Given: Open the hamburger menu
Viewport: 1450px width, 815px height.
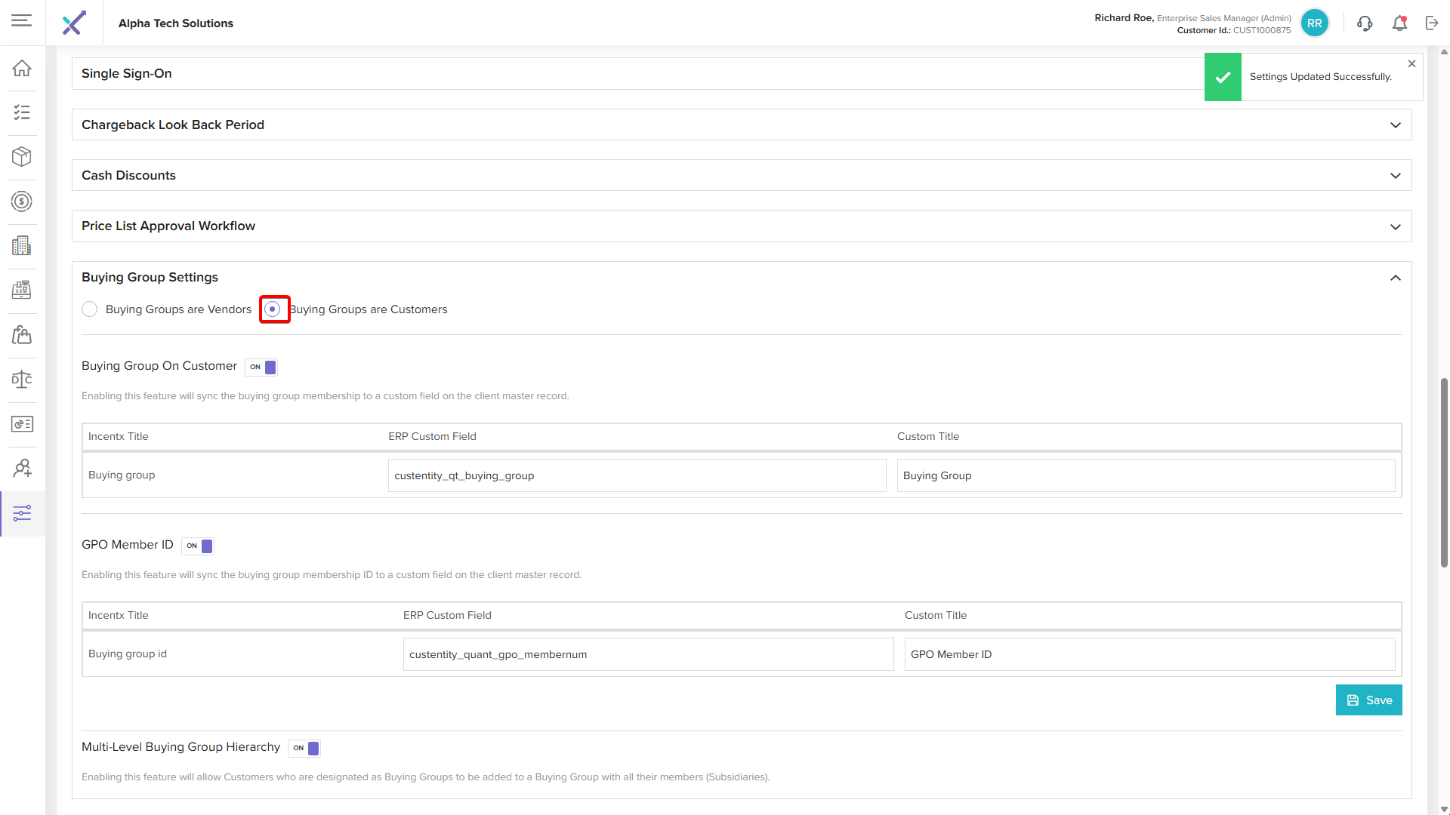Looking at the screenshot, I should point(22,20).
